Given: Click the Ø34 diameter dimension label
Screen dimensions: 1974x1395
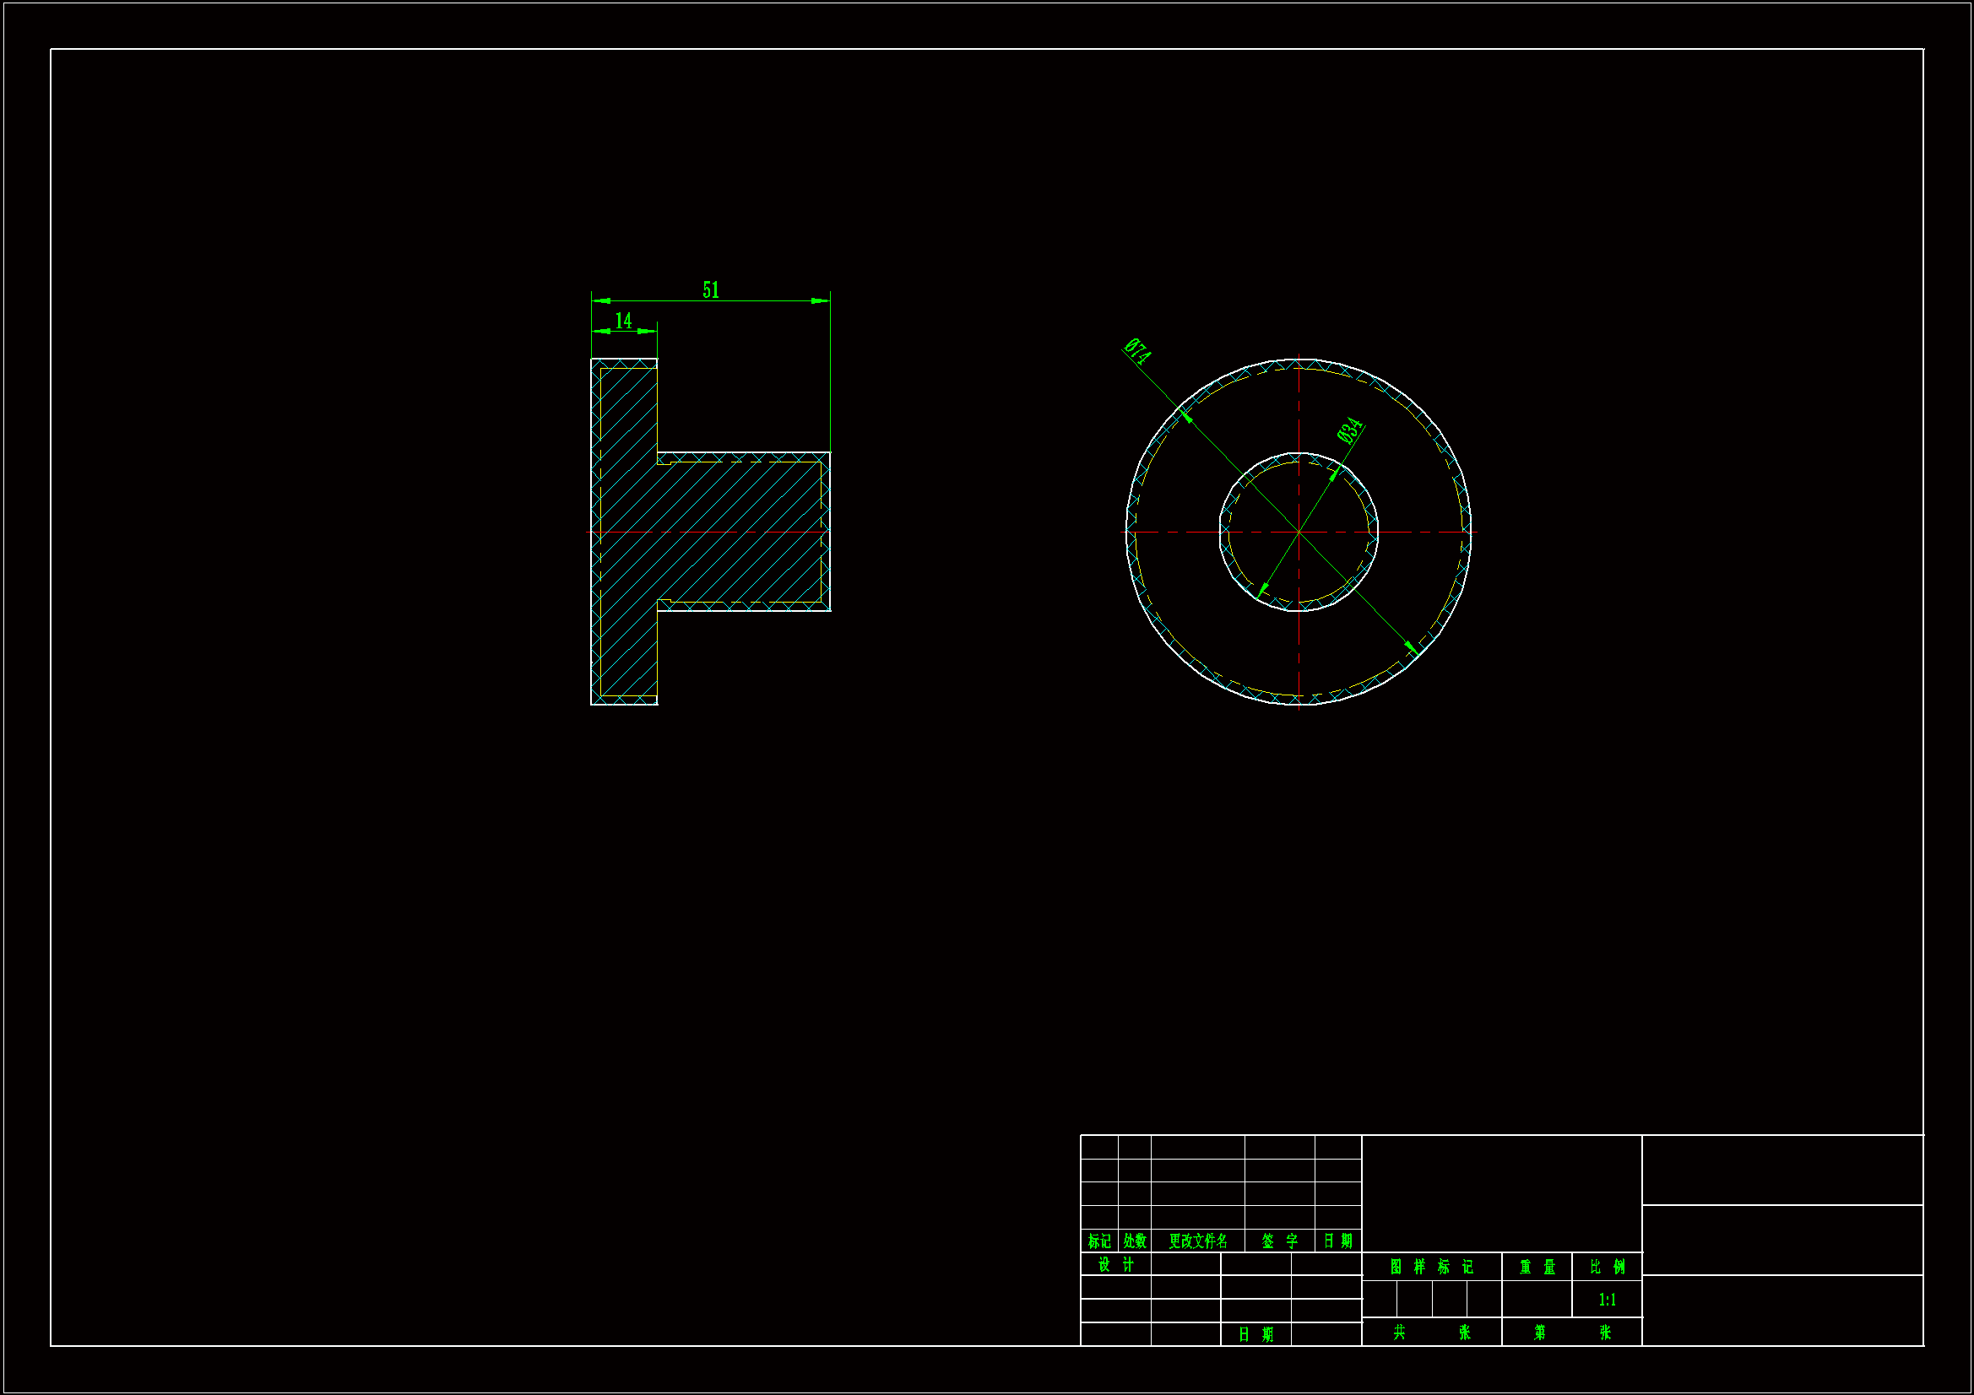Looking at the screenshot, I should (1350, 430).
